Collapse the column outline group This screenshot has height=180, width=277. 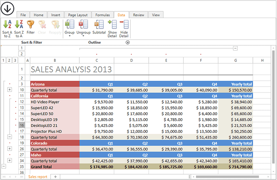tap(235, 48)
